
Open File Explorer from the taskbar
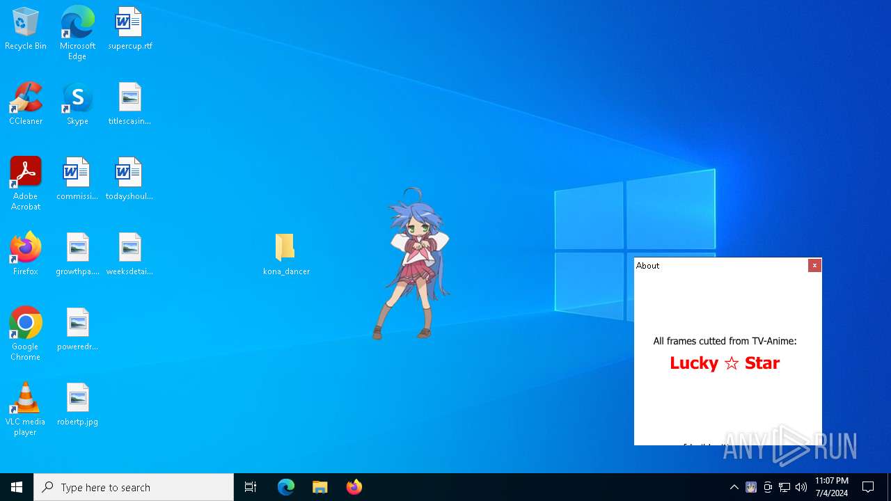pyautogui.click(x=320, y=487)
